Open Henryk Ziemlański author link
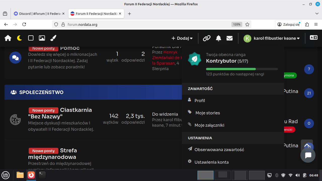322x181 pixels. coord(167,58)
